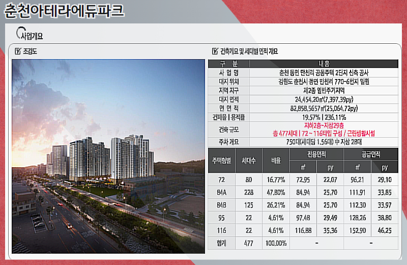407x265 pixels.
Task: Select the 96.21 supply area cell
Action: point(358,180)
